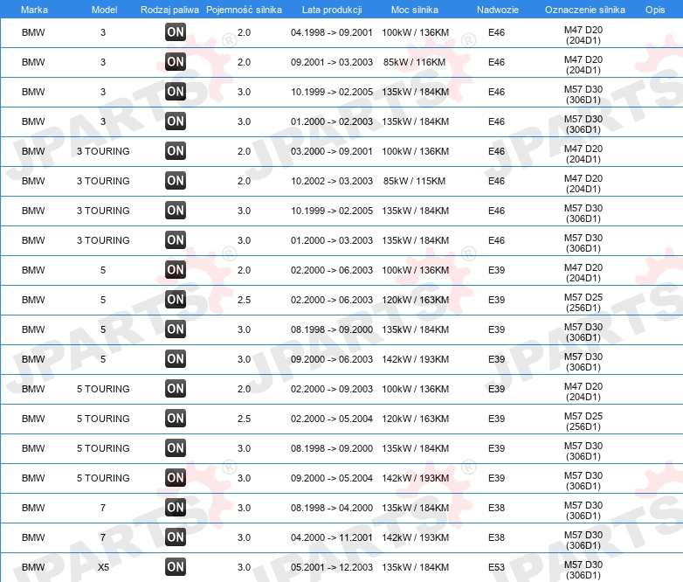Click the Rodzaj paliwa column header
The height and width of the screenshot is (582, 683).
click(x=169, y=10)
